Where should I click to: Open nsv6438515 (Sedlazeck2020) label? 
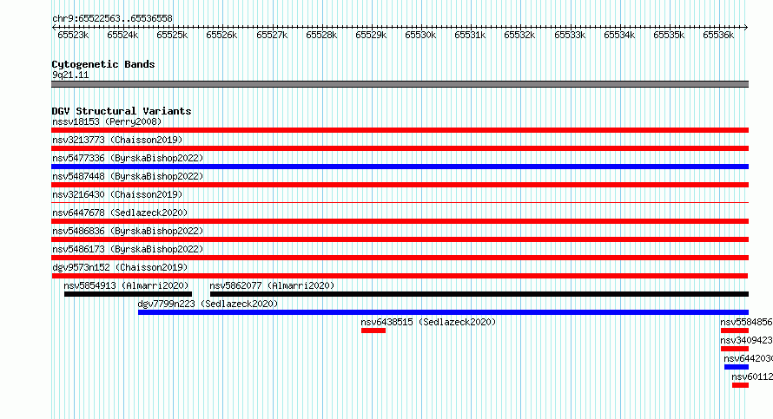coord(428,322)
